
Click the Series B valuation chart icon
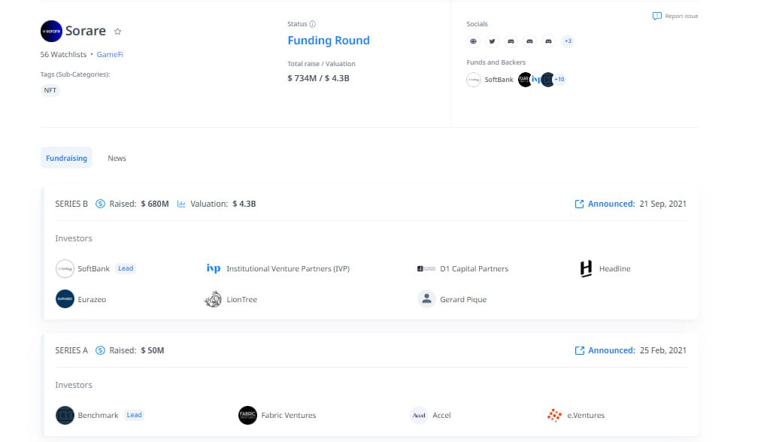click(181, 204)
